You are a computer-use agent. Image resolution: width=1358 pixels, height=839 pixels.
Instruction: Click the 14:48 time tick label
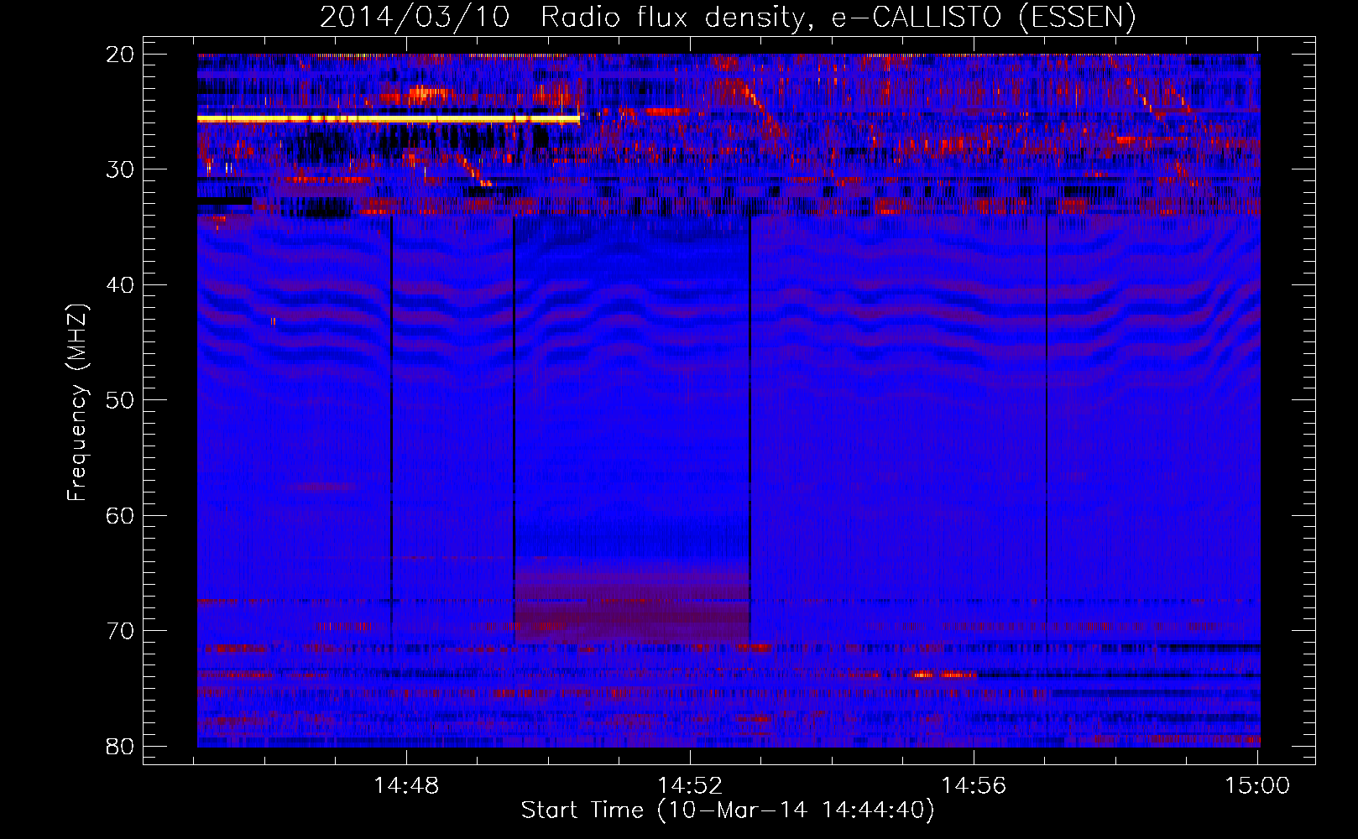click(406, 786)
